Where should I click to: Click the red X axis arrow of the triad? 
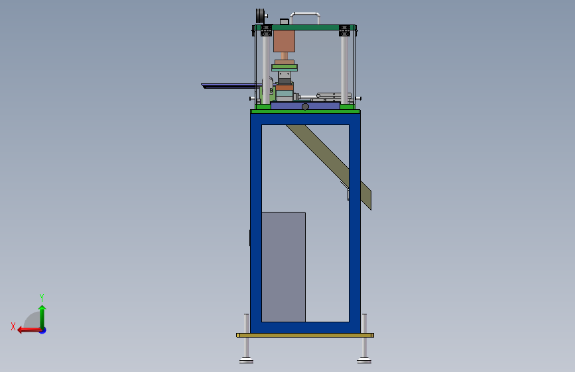[x=29, y=330]
